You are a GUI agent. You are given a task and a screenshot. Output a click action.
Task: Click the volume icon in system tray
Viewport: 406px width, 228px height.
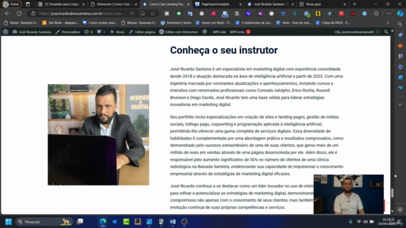point(365,222)
